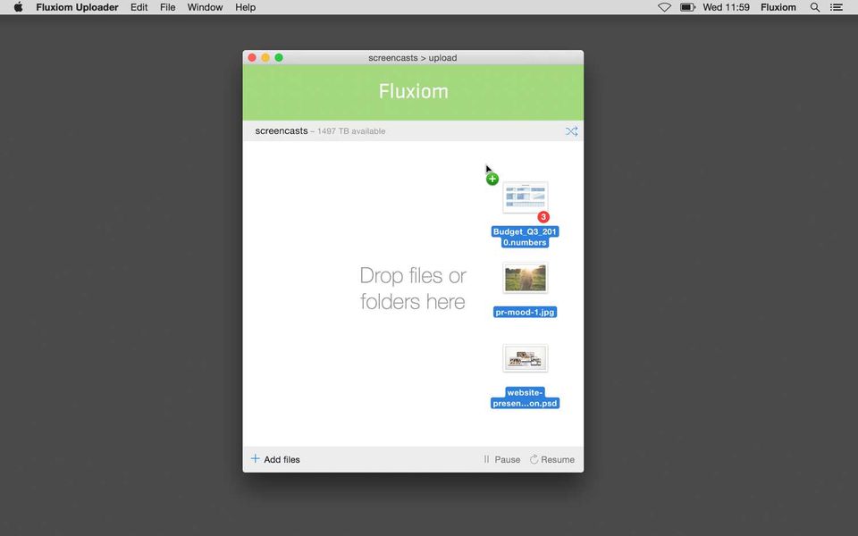Viewport: 858px width, 536px height.
Task: Zoom the window with green button
Action: tap(279, 57)
